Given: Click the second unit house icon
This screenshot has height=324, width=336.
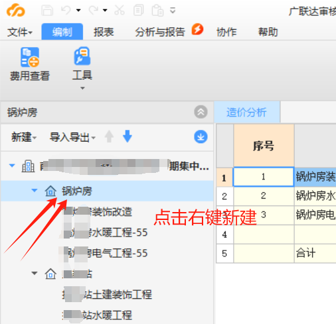Looking at the screenshot, I should pos(50,274).
